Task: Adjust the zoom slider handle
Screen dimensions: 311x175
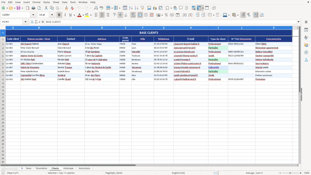Action: [x=290, y=173]
